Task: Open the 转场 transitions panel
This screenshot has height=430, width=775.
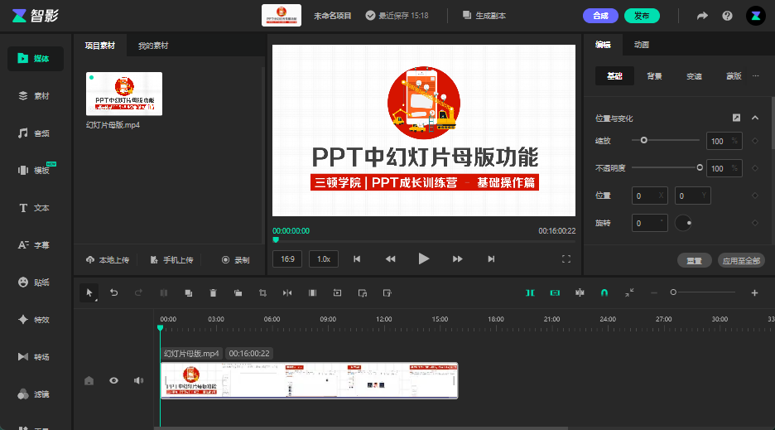Action: [x=34, y=357]
